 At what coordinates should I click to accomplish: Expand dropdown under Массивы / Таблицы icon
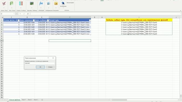point(32,8)
